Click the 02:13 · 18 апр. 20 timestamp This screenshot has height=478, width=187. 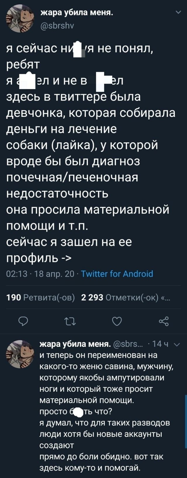[x=40, y=274]
